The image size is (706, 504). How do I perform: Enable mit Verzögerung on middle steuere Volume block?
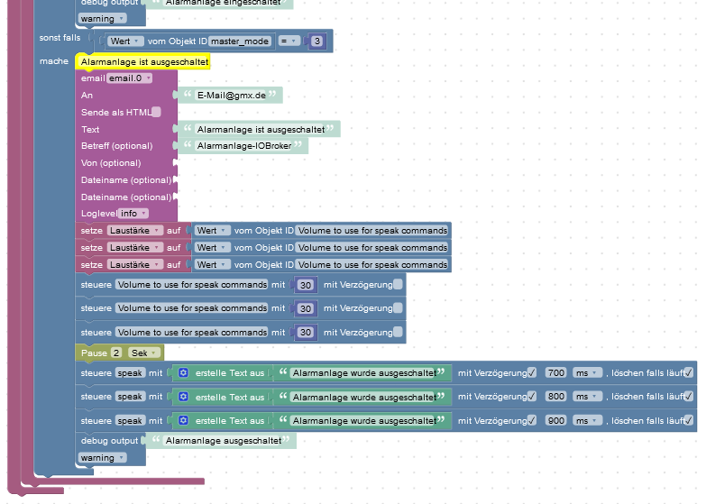(398, 308)
